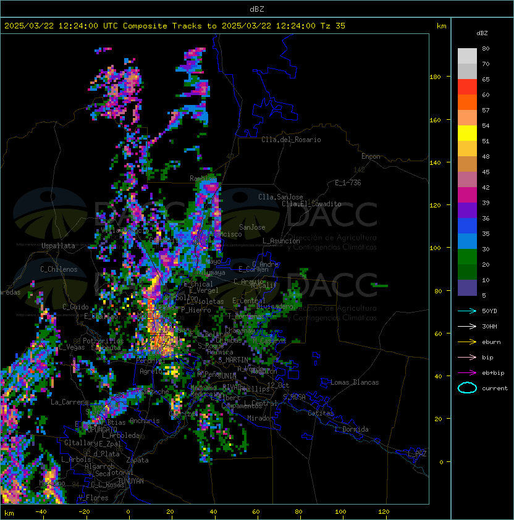Click the Zapata map label
This screenshot has height=520, width=514.
(137, 460)
